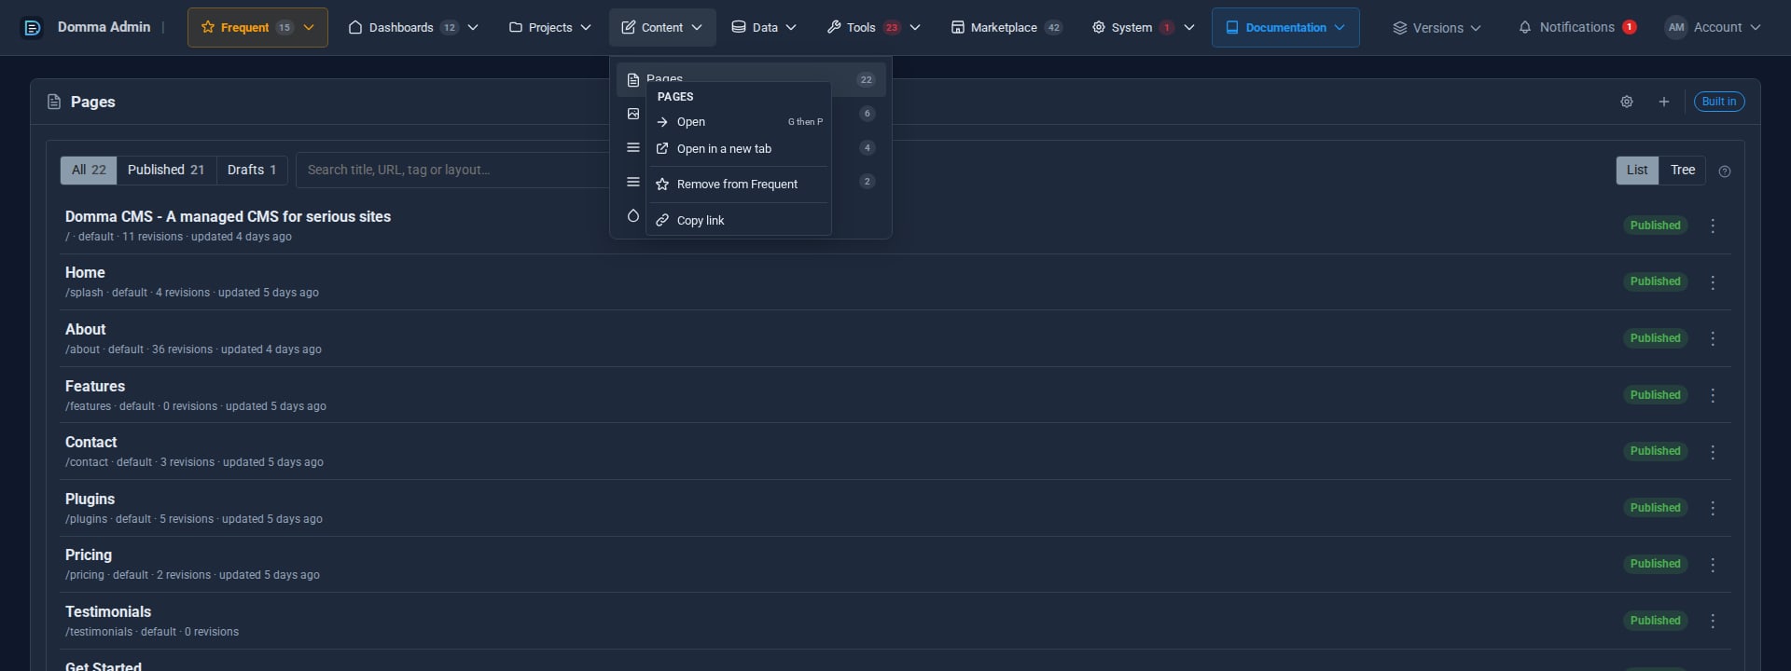Select Open in a new tab

[x=739, y=149]
